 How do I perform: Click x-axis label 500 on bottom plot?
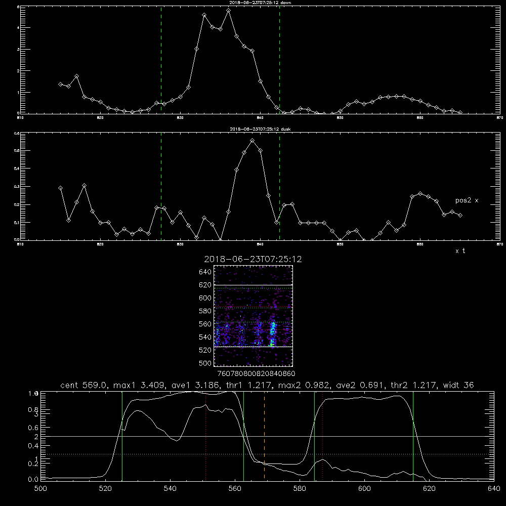[40, 489]
